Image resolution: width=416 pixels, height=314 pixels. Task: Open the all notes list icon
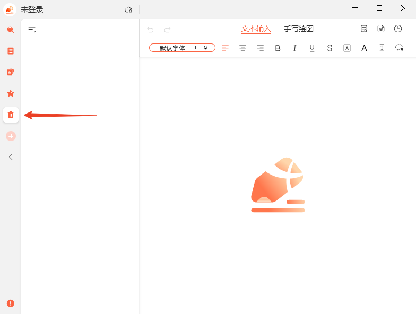coord(11,51)
